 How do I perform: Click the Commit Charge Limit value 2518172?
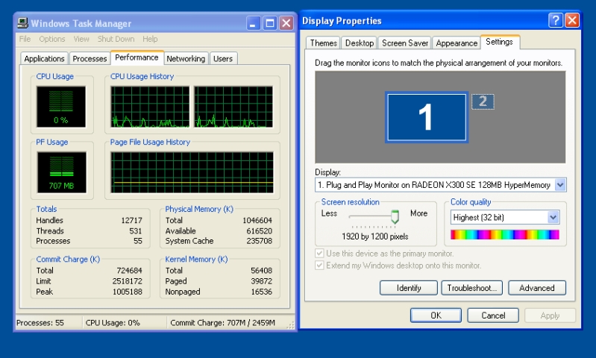[128, 281]
